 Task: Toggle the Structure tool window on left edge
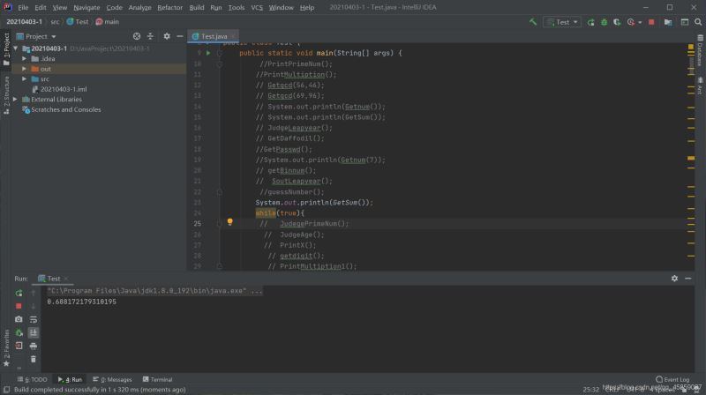(x=5, y=88)
